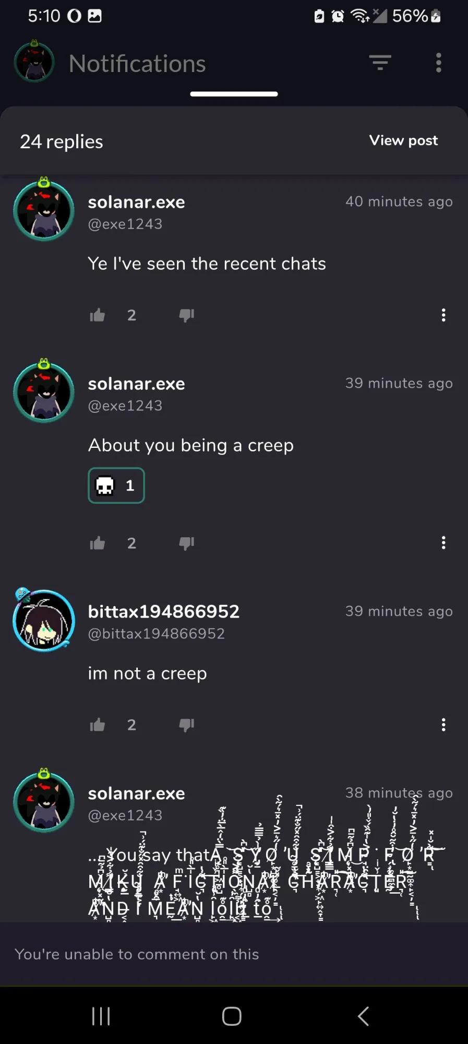Image resolution: width=468 pixels, height=1044 pixels.
Task: Tap the Android back navigation button
Action: (364, 1016)
